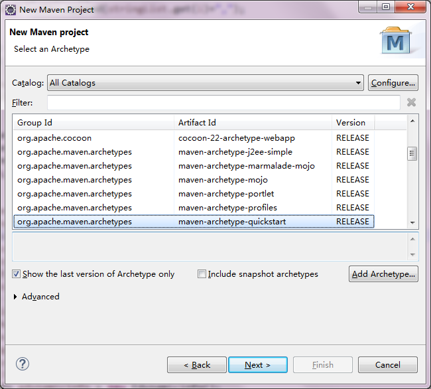
Task: Cancel the New Maven Project wizard
Action: point(388,365)
